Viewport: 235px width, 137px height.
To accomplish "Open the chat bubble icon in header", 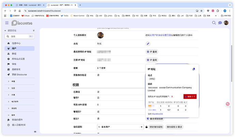I will (x=220, y=23).
